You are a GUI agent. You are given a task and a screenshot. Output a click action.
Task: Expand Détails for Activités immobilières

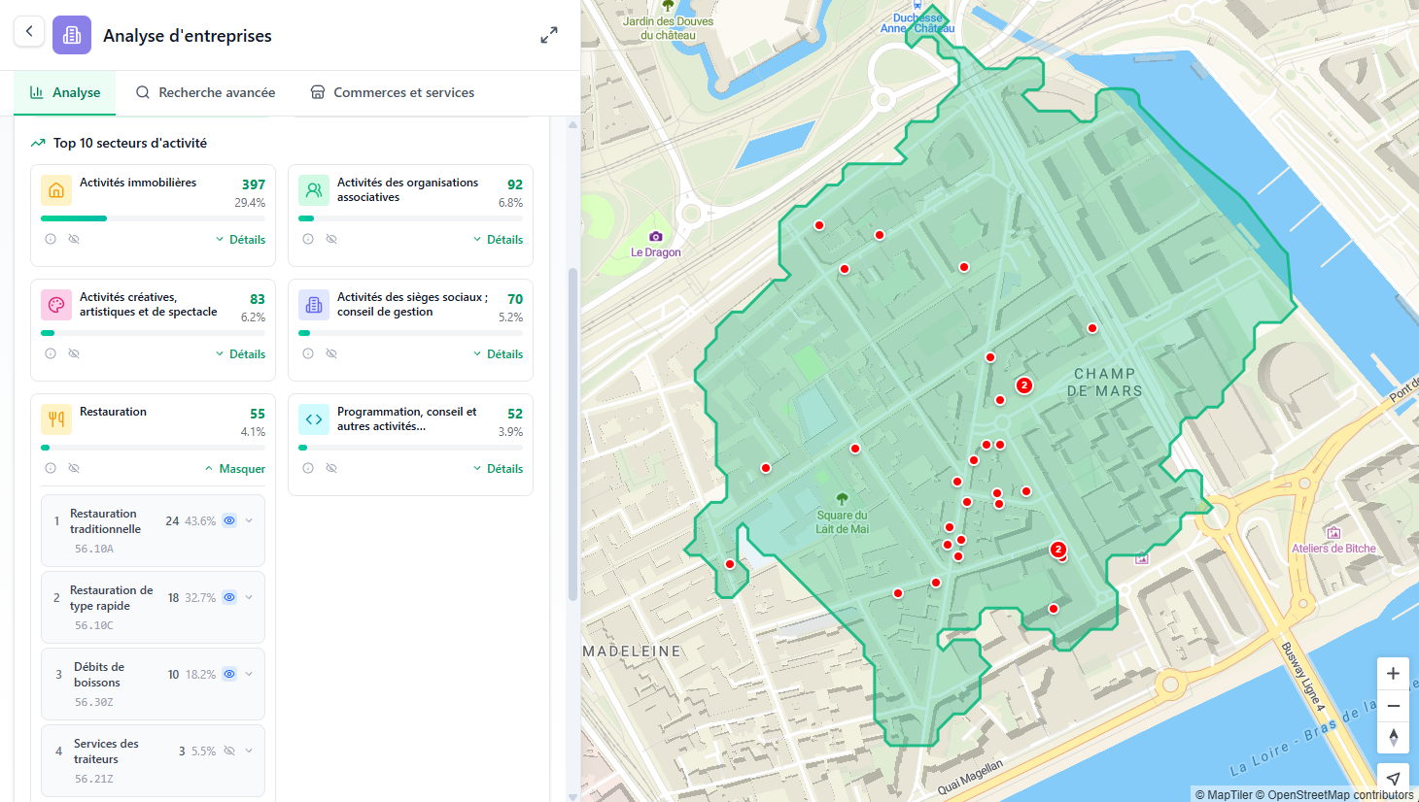[240, 239]
